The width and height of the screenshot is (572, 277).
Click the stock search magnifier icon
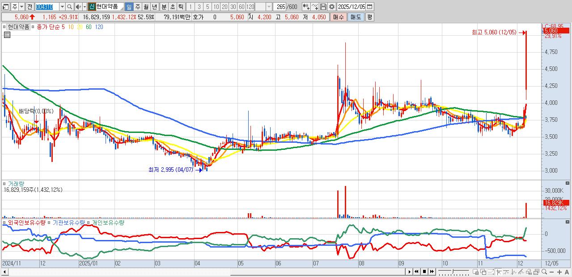[70, 7]
